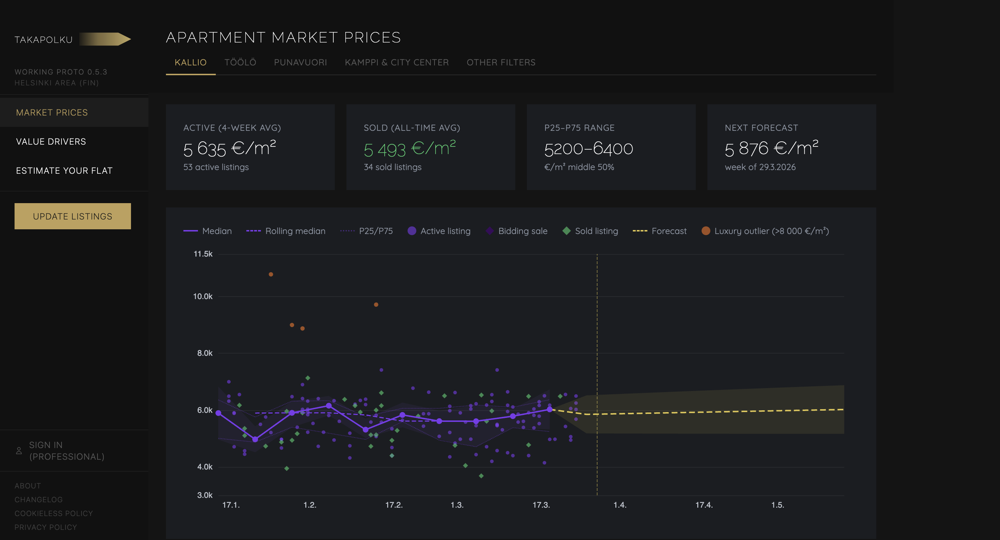
Task: Click the Takapolku gold arrow logo
Action: click(x=105, y=39)
